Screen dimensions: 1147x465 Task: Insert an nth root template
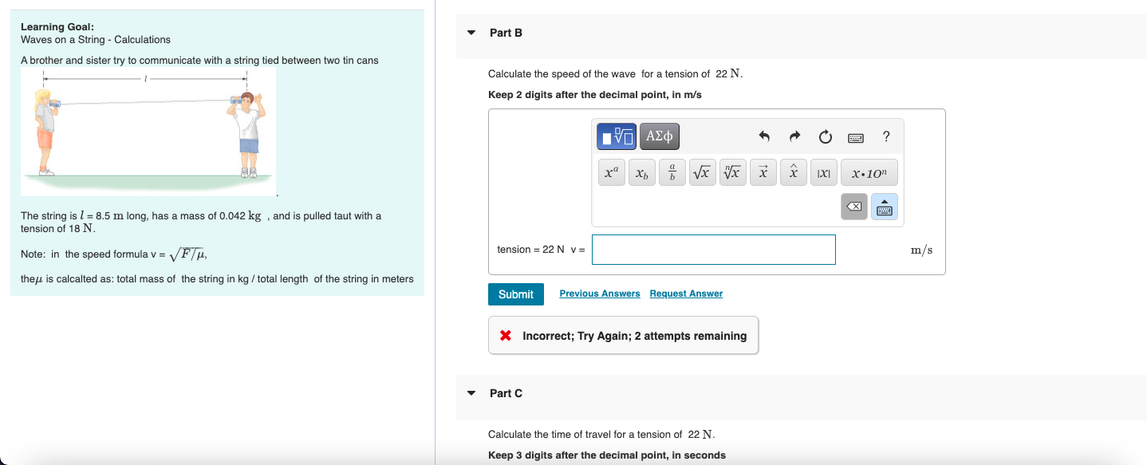[732, 171]
